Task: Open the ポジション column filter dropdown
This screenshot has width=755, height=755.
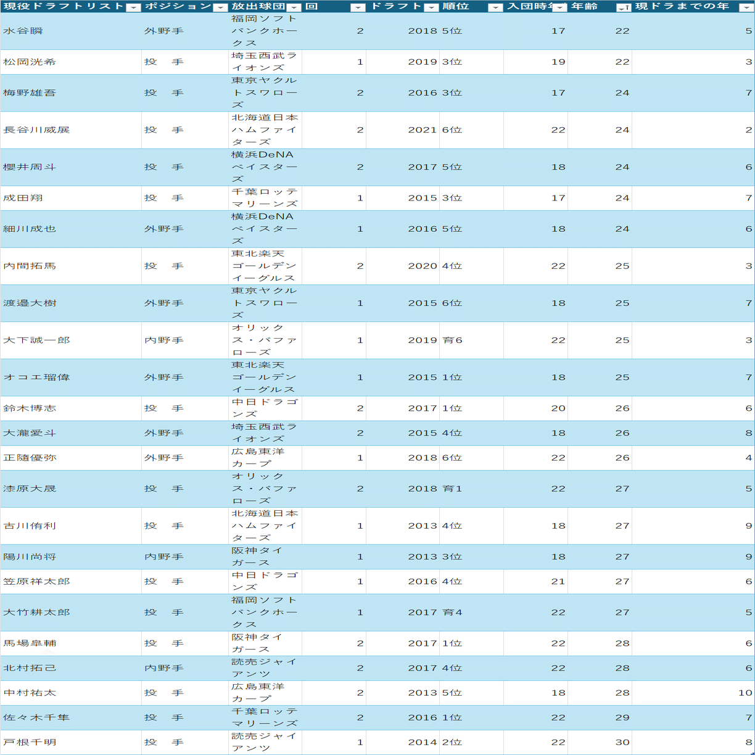Action: (x=220, y=7)
